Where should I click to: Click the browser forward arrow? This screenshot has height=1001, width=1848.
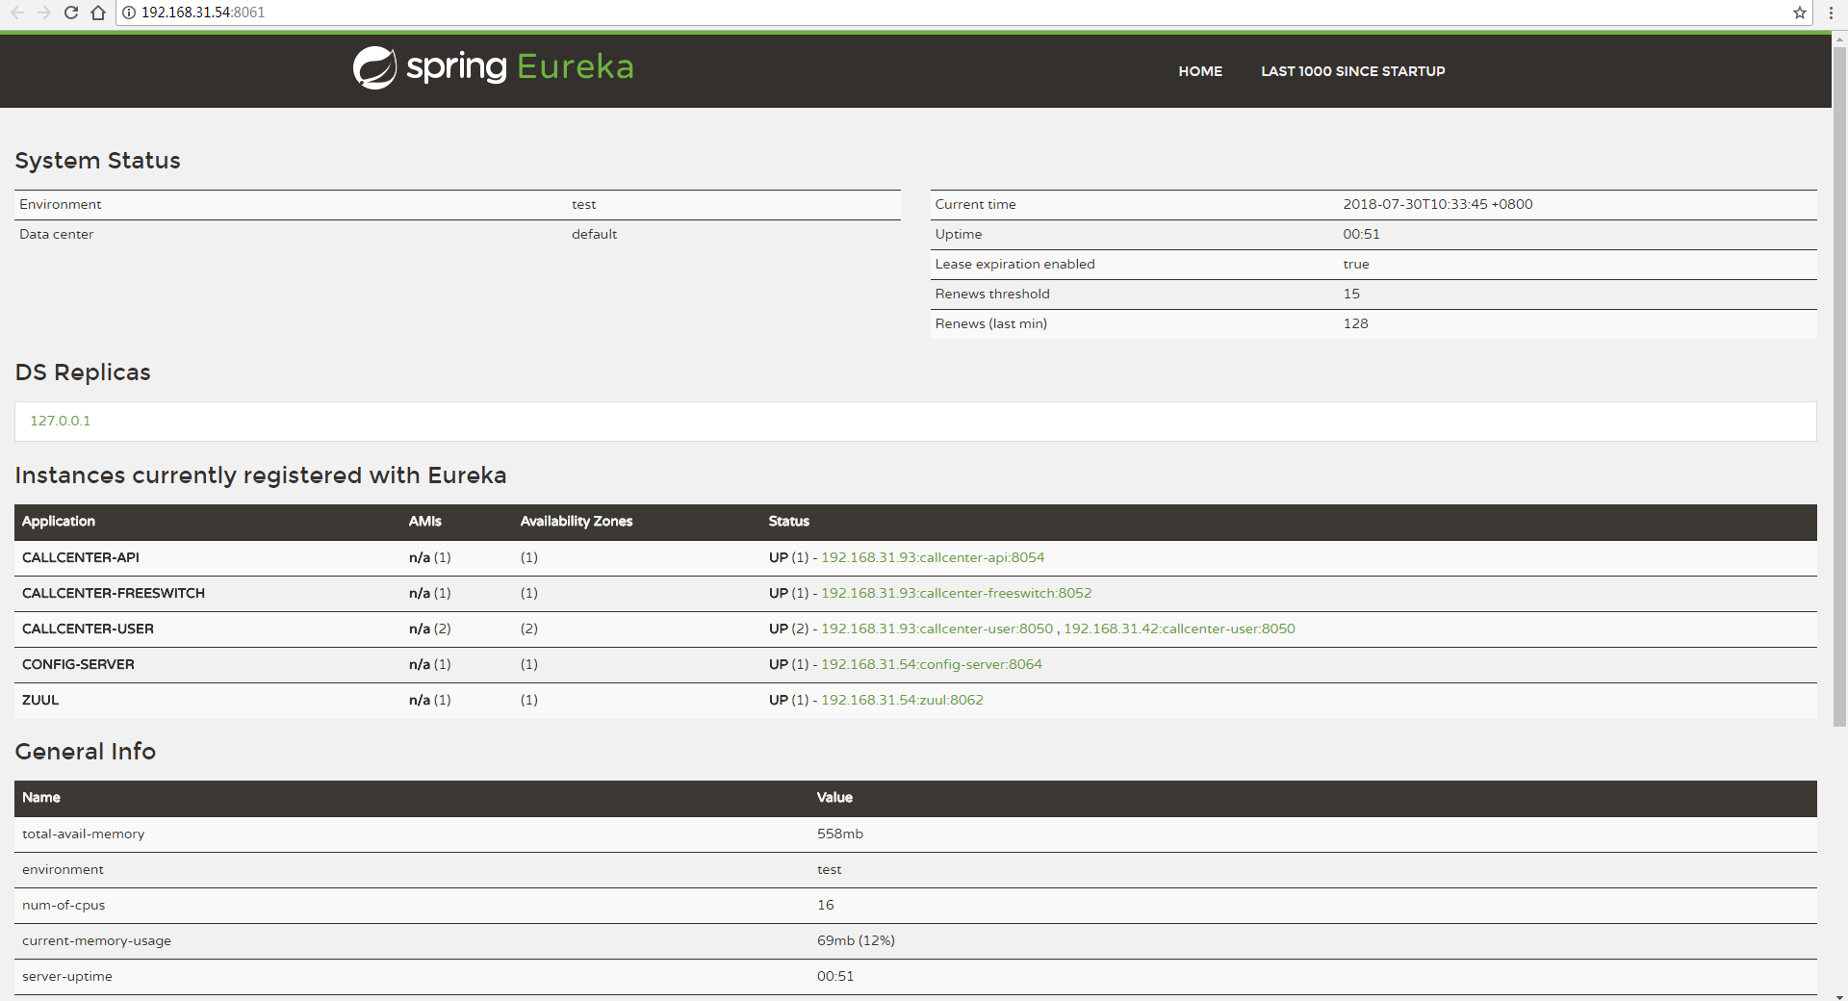tap(44, 13)
